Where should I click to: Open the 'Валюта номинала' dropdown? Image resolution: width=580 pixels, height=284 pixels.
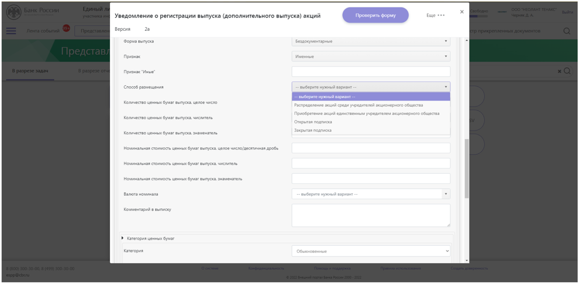pyautogui.click(x=371, y=194)
